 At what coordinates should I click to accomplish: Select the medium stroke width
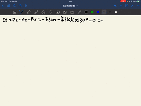(x=110, y=12)
